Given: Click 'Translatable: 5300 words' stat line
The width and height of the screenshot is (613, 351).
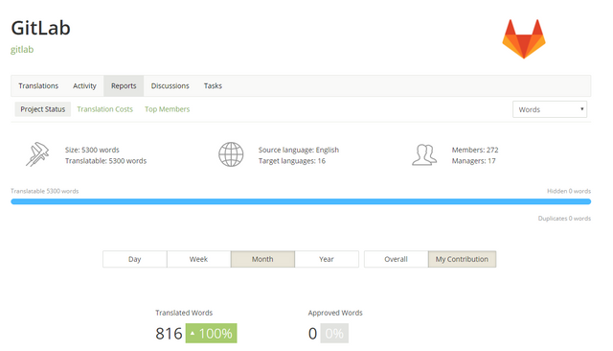Looking at the screenshot, I should click(105, 161).
